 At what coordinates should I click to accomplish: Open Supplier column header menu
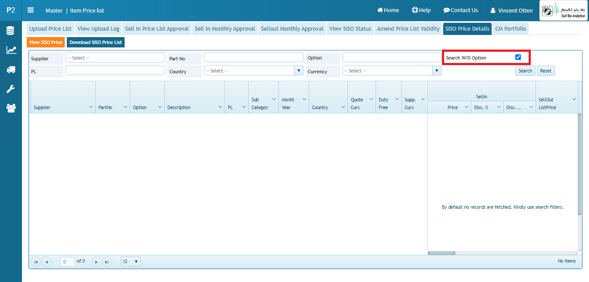coord(91,107)
